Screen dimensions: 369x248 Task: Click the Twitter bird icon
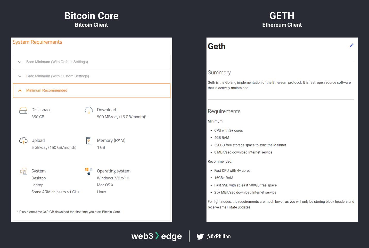point(200,236)
